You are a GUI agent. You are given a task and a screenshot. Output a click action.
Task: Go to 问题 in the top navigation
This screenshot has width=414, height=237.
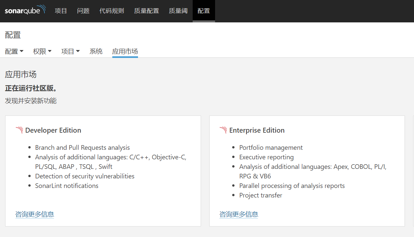(x=83, y=11)
